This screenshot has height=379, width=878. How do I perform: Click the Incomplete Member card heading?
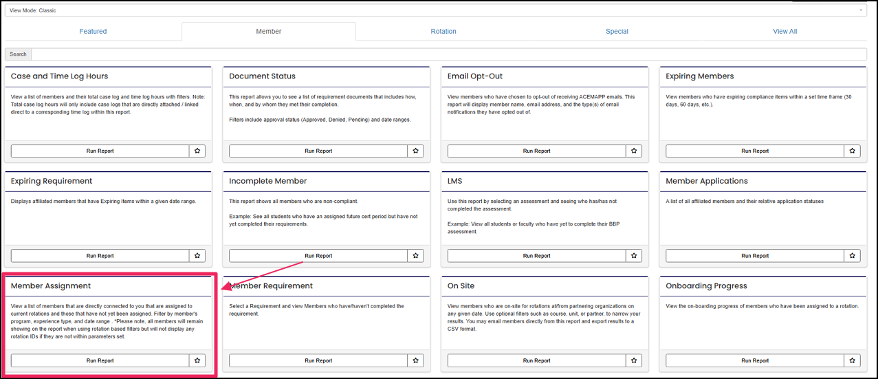[268, 181]
